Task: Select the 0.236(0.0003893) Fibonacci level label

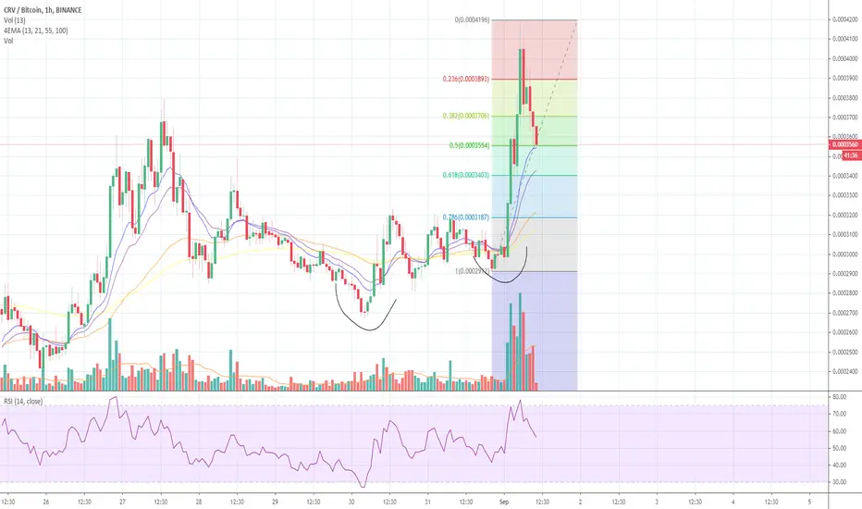Action: 465,80
